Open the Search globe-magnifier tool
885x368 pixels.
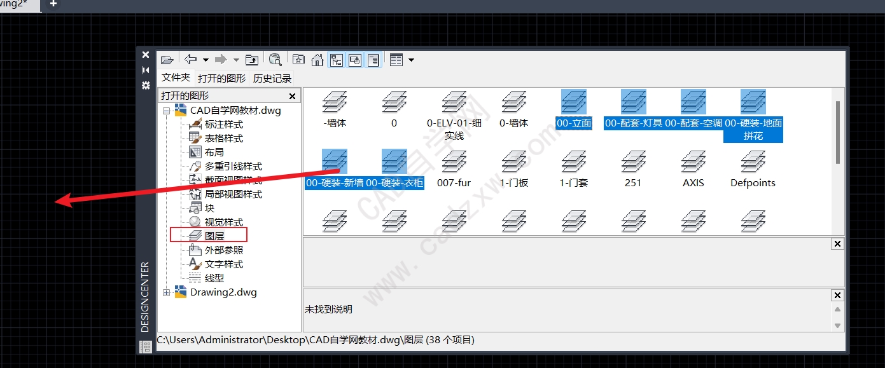pyautogui.click(x=275, y=60)
